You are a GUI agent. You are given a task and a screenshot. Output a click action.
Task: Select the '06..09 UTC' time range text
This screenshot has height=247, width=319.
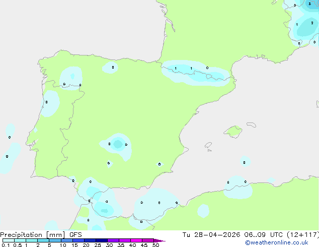[263, 235]
